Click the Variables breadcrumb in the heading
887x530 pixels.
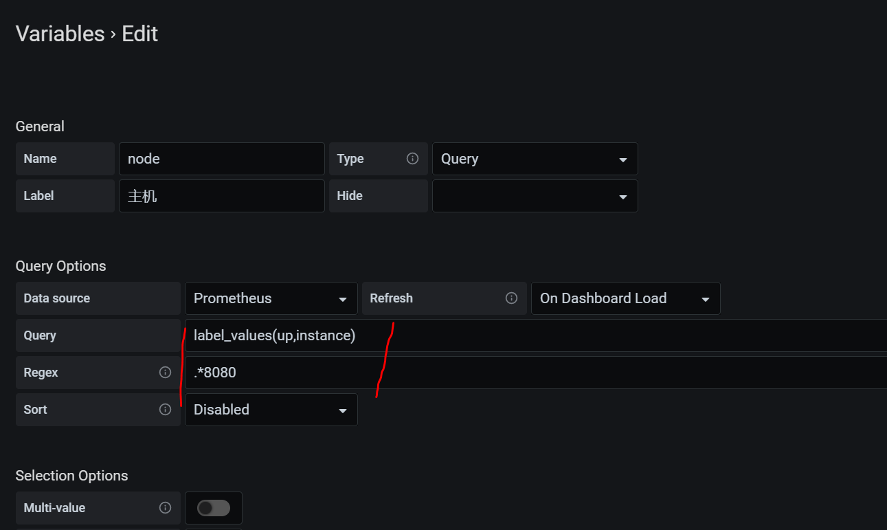point(60,34)
